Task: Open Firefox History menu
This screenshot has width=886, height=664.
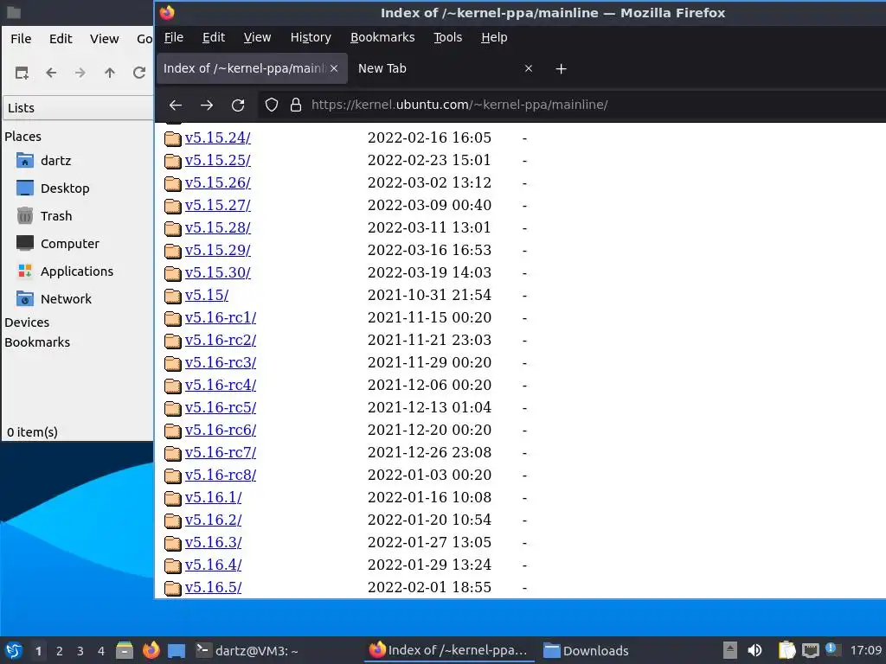Action: click(x=311, y=37)
